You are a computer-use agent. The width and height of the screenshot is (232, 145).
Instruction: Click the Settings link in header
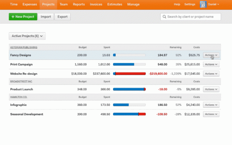pos(190,4)
